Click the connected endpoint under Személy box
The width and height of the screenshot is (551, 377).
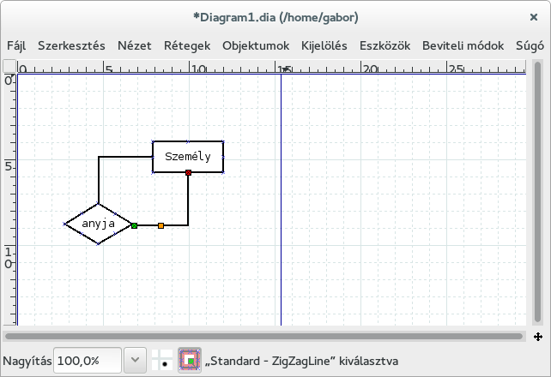pos(188,173)
